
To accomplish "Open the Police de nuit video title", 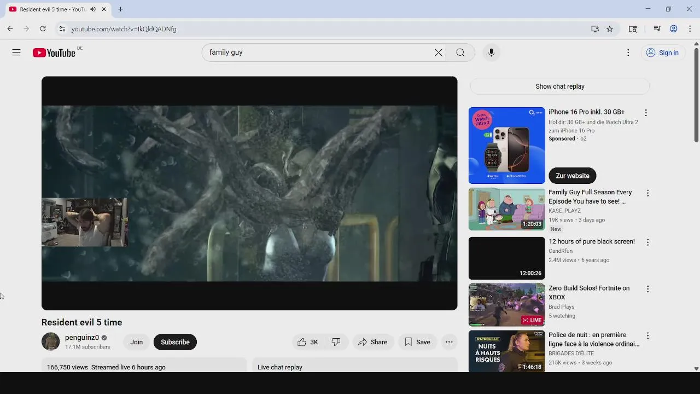I will pos(594,339).
